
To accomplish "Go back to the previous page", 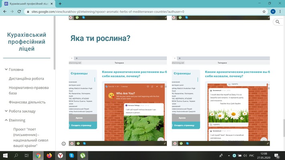I will [5, 12].
